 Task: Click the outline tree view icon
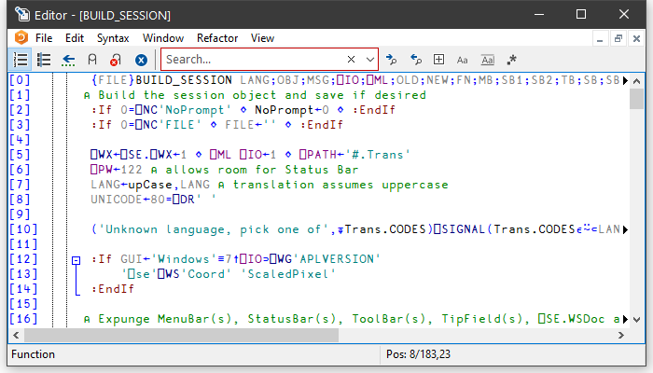[x=44, y=60]
